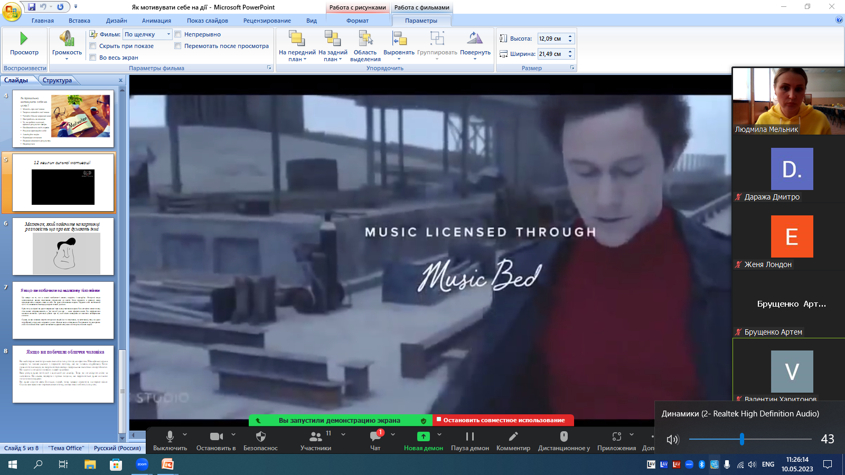The height and width of the screenshot is (475, 845).
Task: Open PowerPoint help
Action: [839, 20]
